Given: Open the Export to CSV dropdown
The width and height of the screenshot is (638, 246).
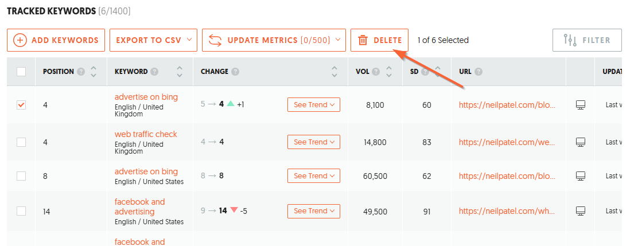Looking at the screenshot, I should 153,40.
